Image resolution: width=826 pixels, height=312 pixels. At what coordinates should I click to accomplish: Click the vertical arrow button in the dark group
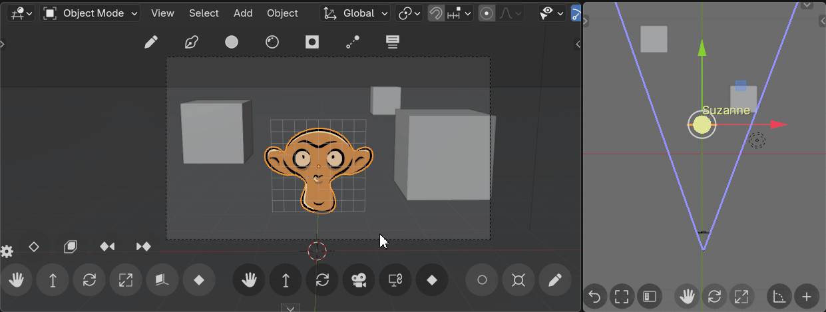286,280
